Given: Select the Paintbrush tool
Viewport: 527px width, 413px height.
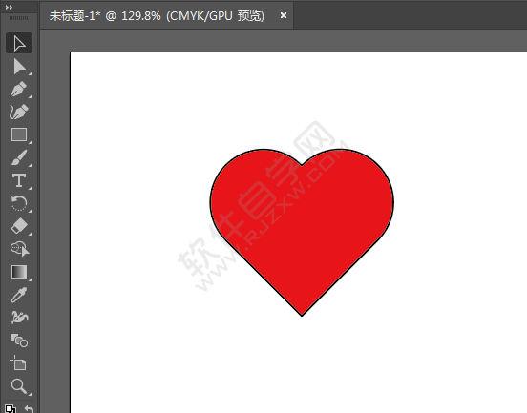Looking at the screenshot, I should 19,157.
